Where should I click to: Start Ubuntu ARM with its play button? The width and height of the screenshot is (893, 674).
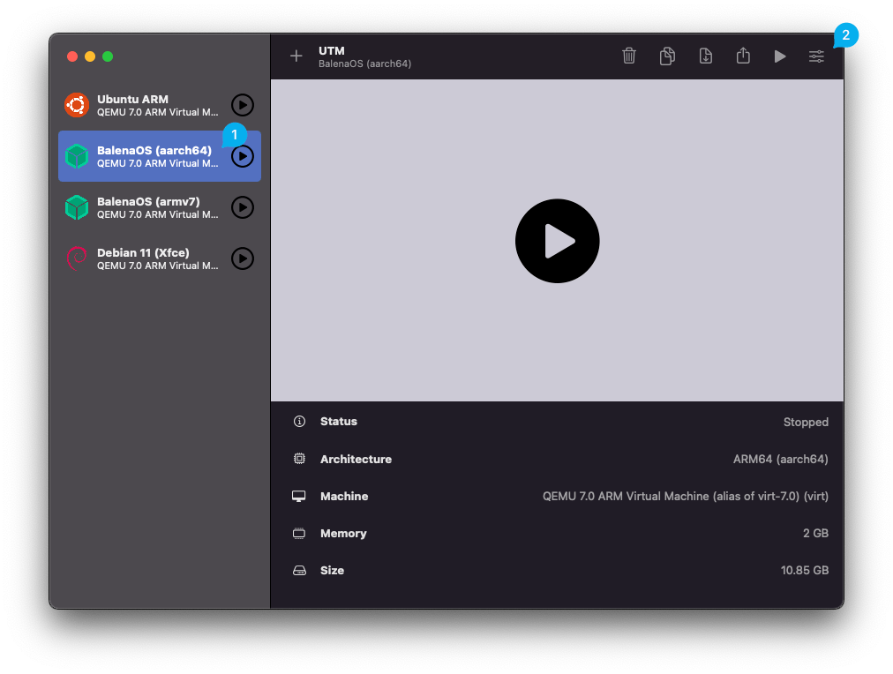pos(242,105)
